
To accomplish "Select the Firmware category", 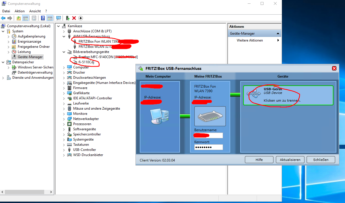I will [80, 88].
